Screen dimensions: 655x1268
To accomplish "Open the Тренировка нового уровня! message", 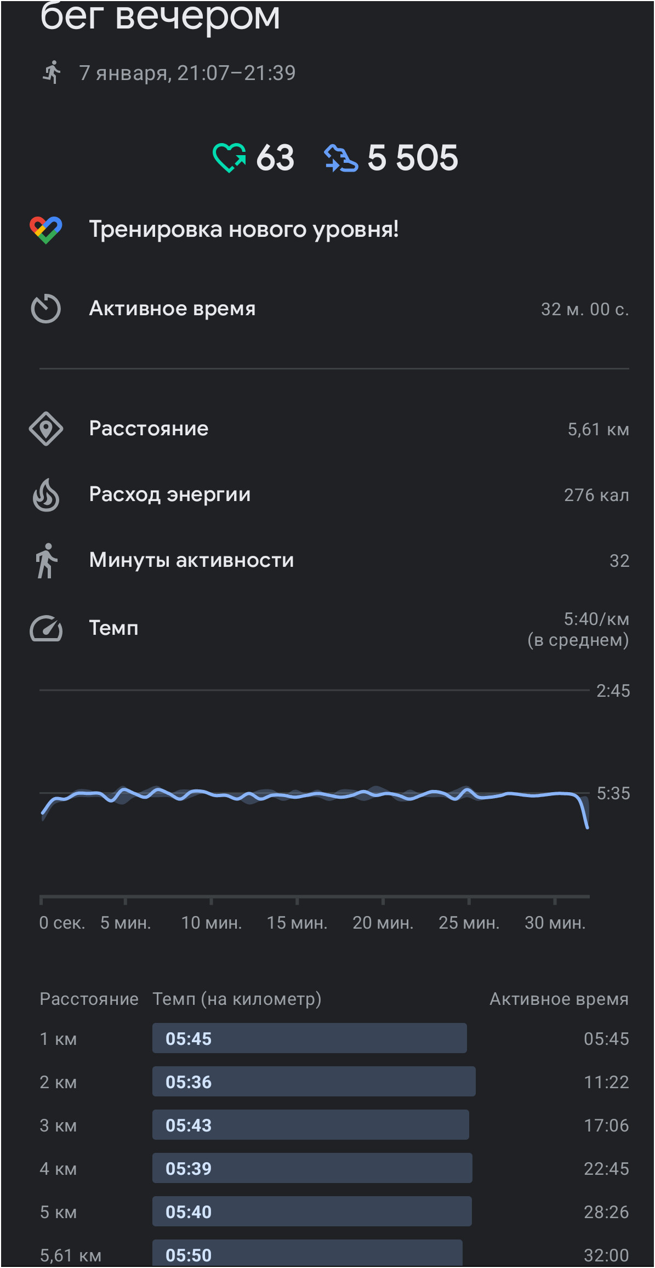I will (244, 229).
